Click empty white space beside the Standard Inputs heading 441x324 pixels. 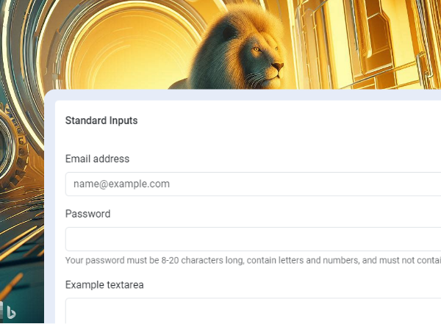pos(294,120)
